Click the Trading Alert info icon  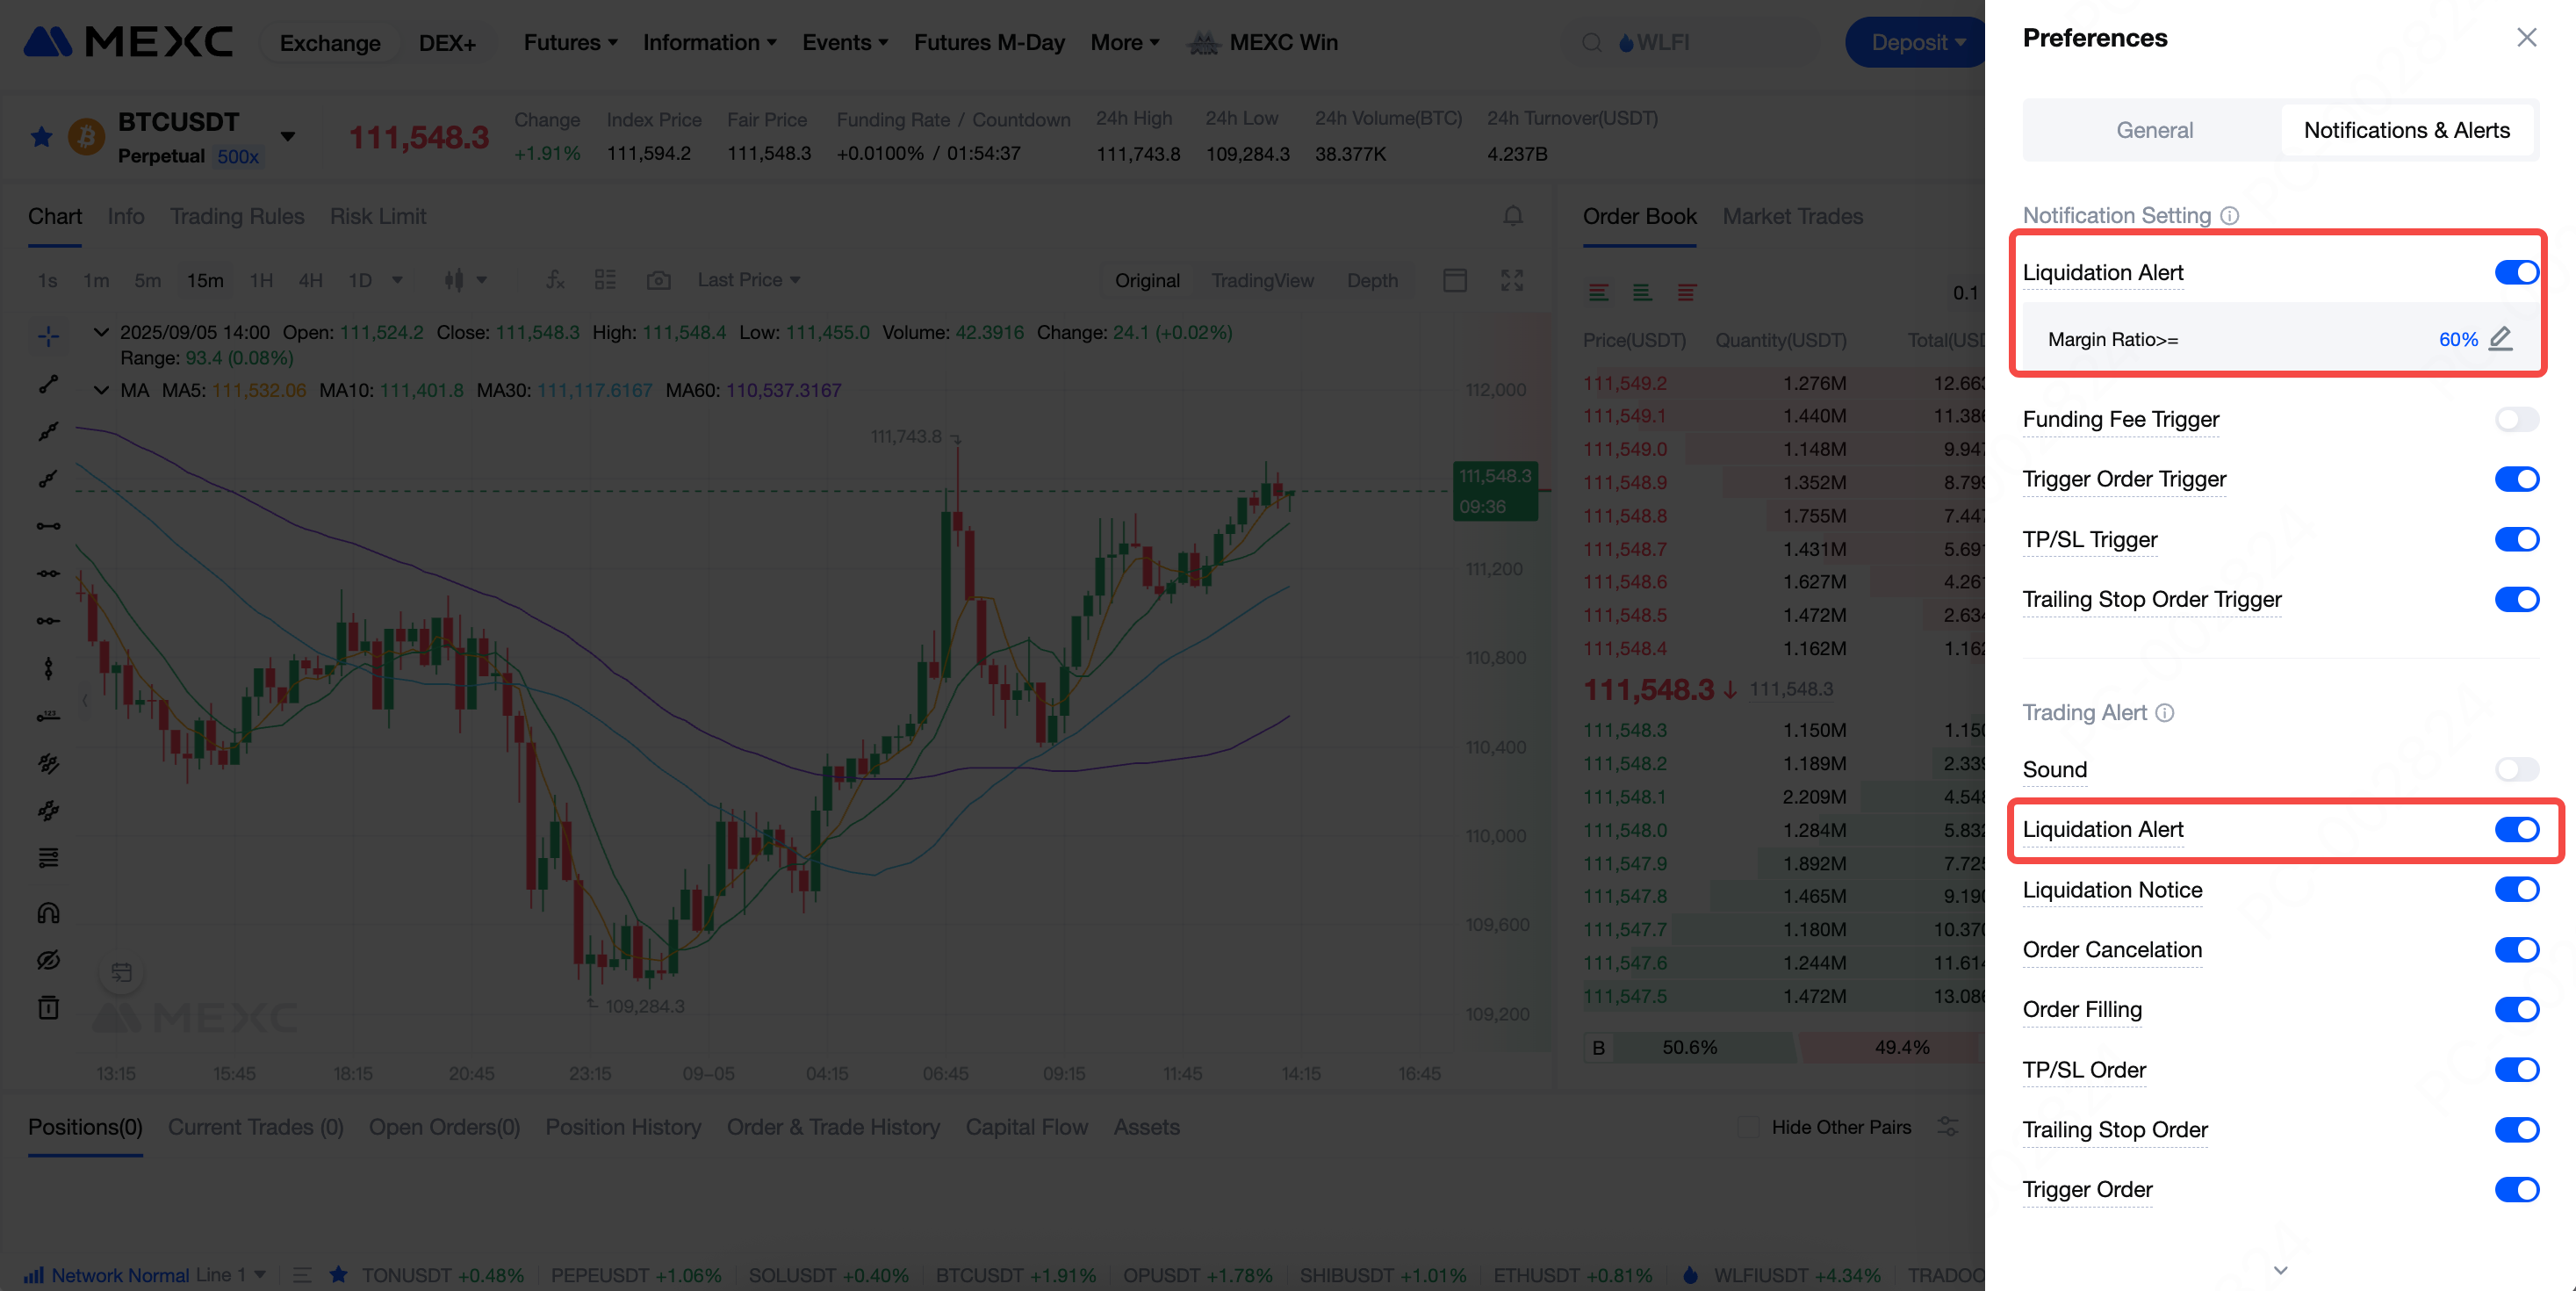(2164, 712)
